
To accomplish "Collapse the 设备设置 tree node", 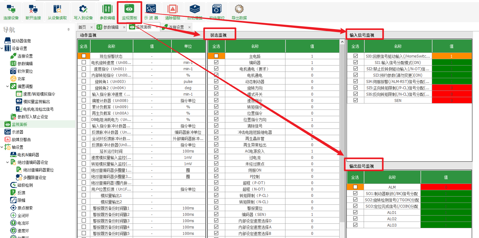I will pyautogui.click(x=2, y=48).
